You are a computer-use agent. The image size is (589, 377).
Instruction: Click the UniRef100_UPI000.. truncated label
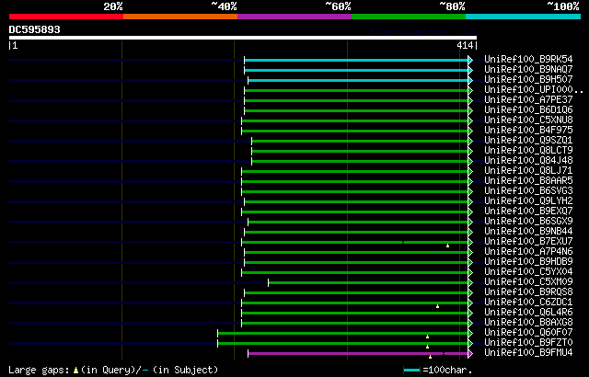click(x=534, y=90)
